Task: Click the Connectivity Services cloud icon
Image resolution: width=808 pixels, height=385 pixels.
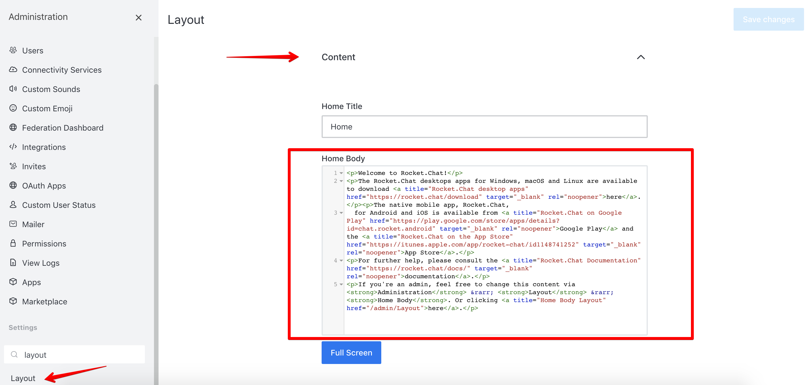Action: [13, 70]
